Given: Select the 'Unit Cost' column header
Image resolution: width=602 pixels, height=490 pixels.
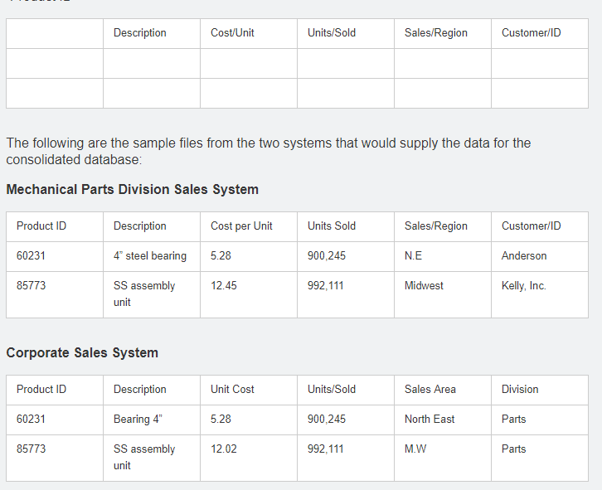Looking at the screenshot, I should click(x=232, y=390).
